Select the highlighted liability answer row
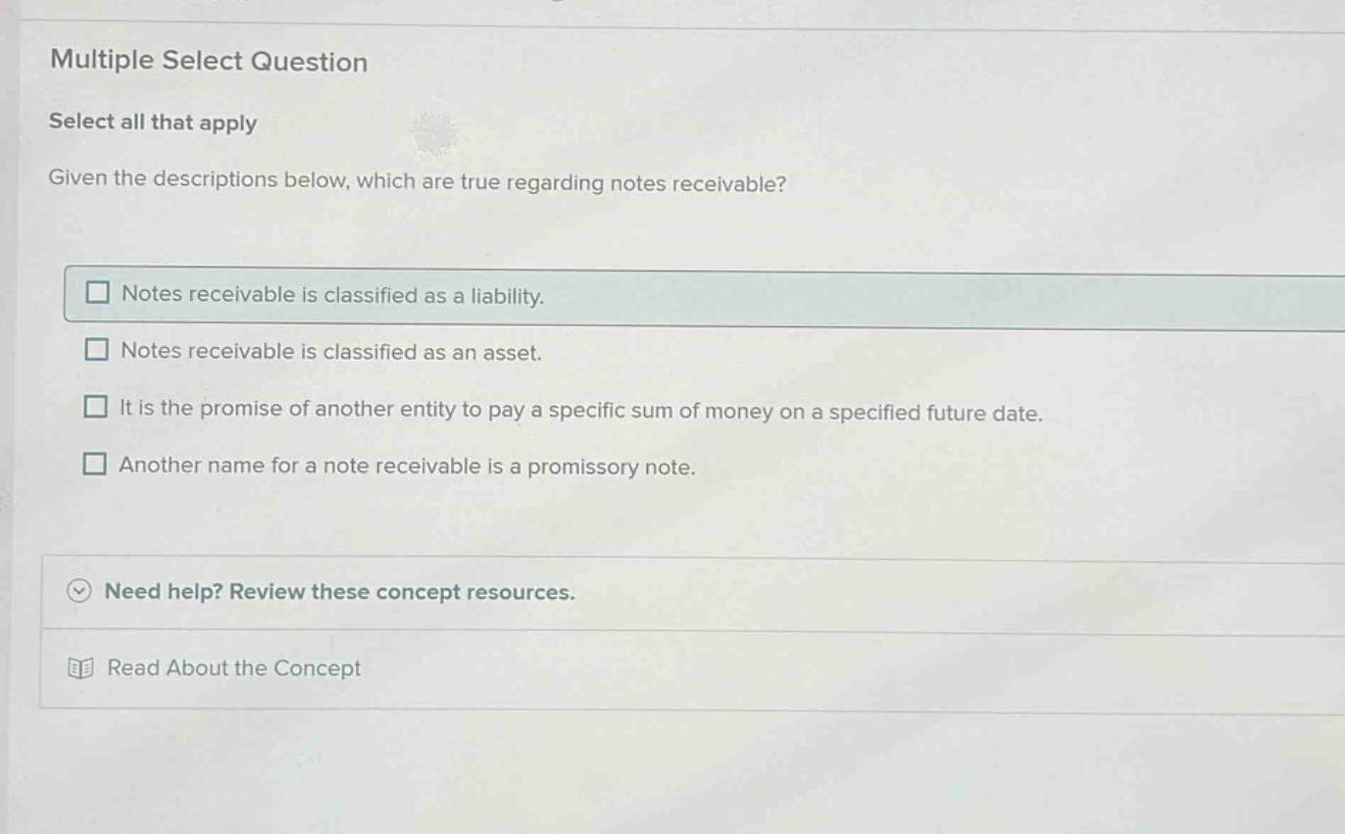 [332, 295]
